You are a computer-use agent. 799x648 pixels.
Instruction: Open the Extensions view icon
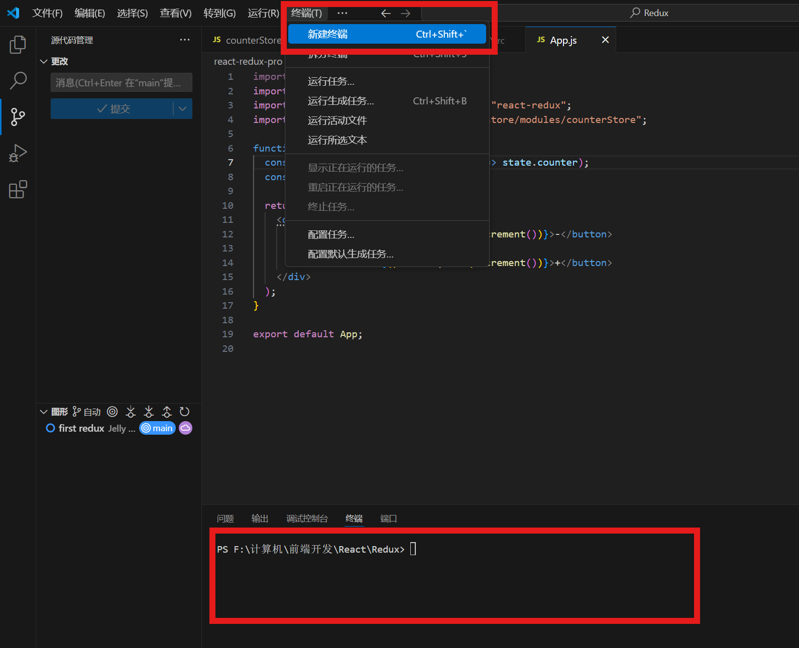coord(18,189)
